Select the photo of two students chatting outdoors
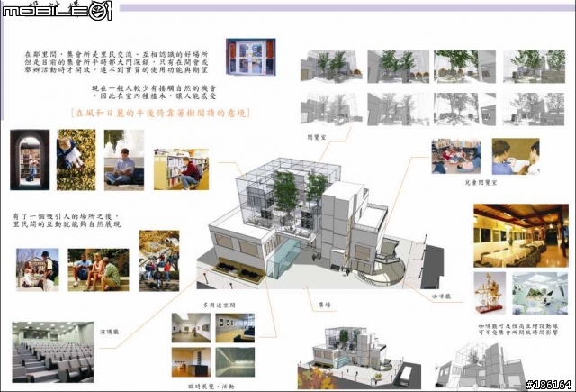The image size is (576, 392). [38, 270]
